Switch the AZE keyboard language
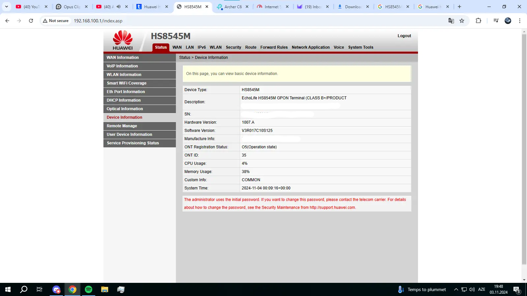527x296 pixels. click(x=482, y=289)
